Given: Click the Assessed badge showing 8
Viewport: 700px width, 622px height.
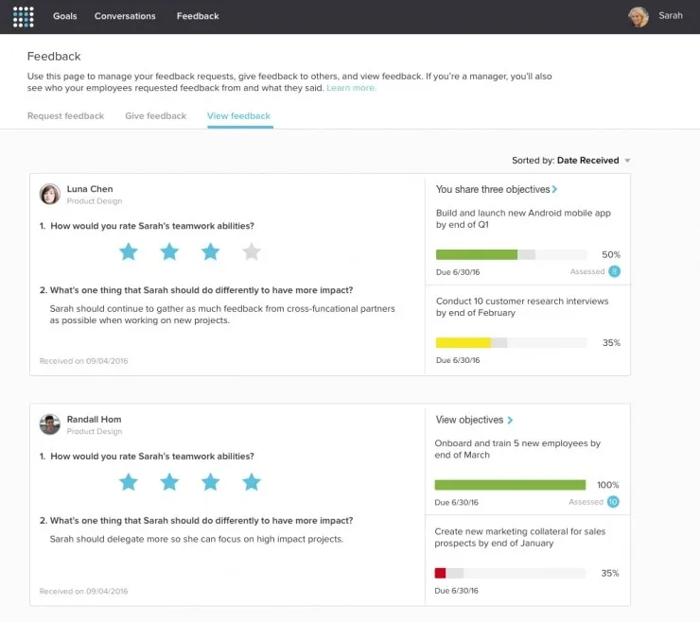Looking at the screenshot, I should click(x=614, y=271).
